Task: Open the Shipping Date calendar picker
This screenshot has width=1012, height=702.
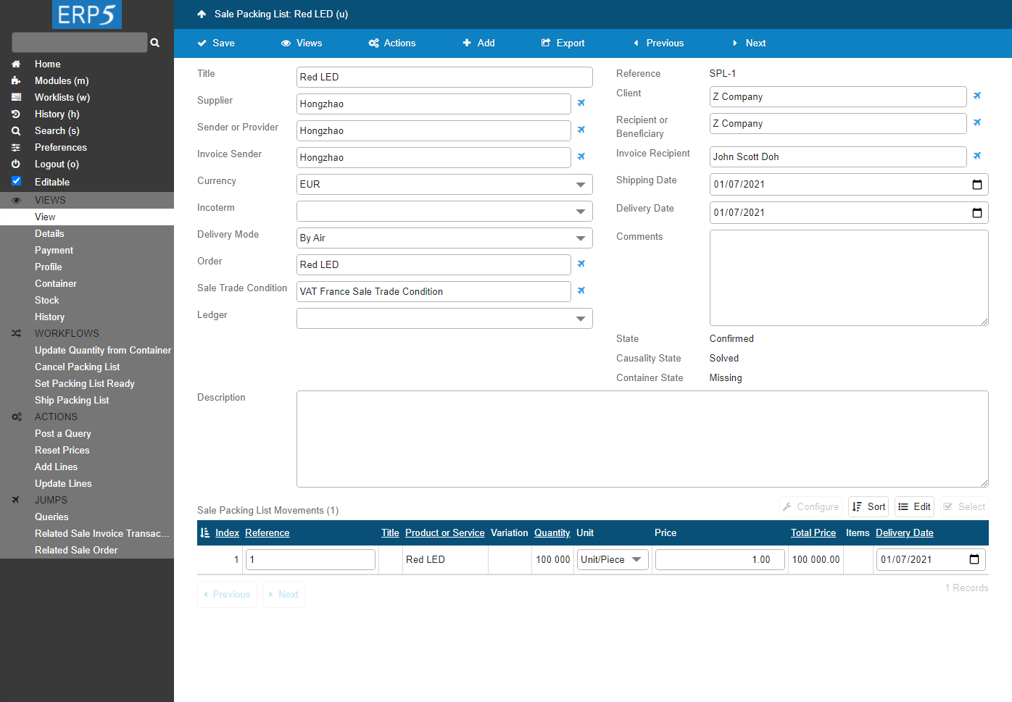Action: tap(977, 184)
